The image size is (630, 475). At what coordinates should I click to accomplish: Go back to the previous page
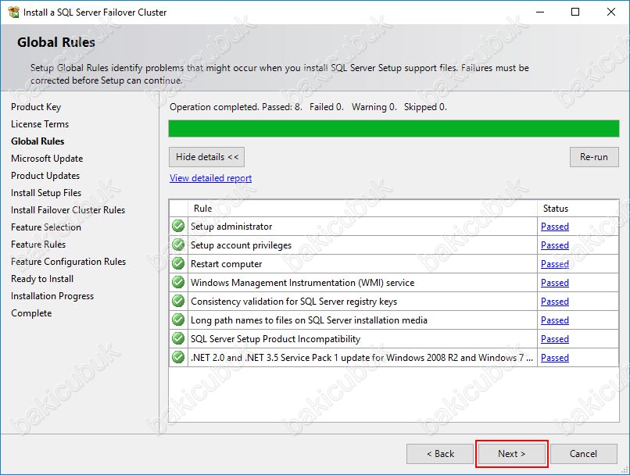(x=440, y=454)
